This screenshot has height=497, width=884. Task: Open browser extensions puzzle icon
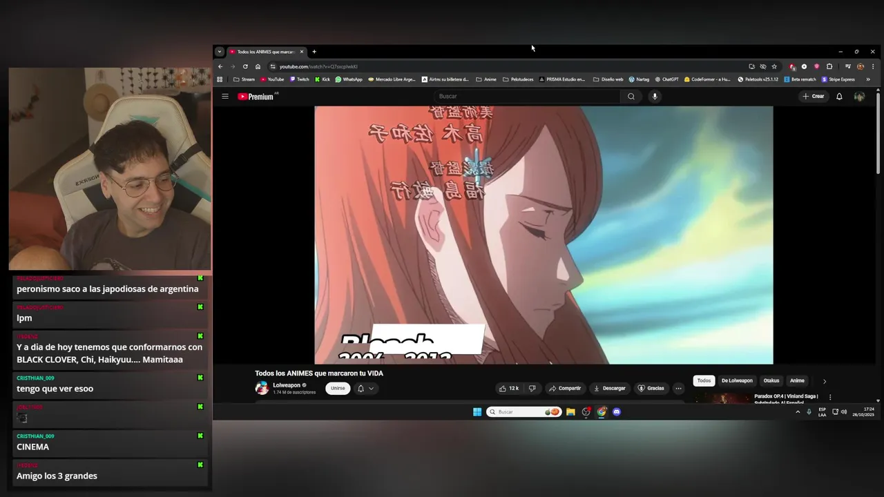(x=829, y=67)
